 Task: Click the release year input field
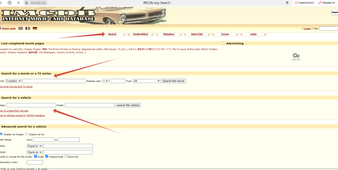(117, 81)
